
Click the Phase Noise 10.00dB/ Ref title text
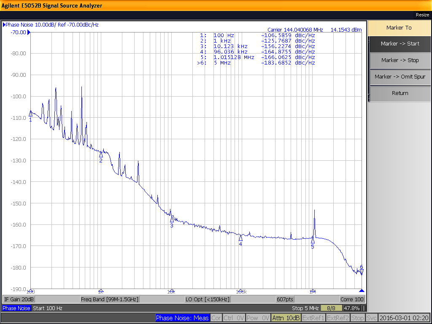point(52,25)
